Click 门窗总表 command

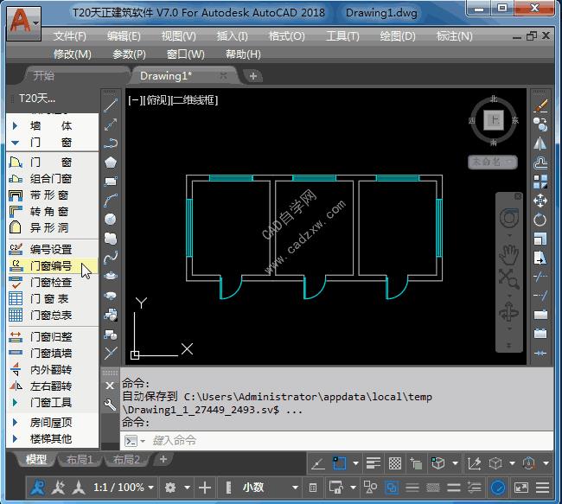click(x=53, y=315)
